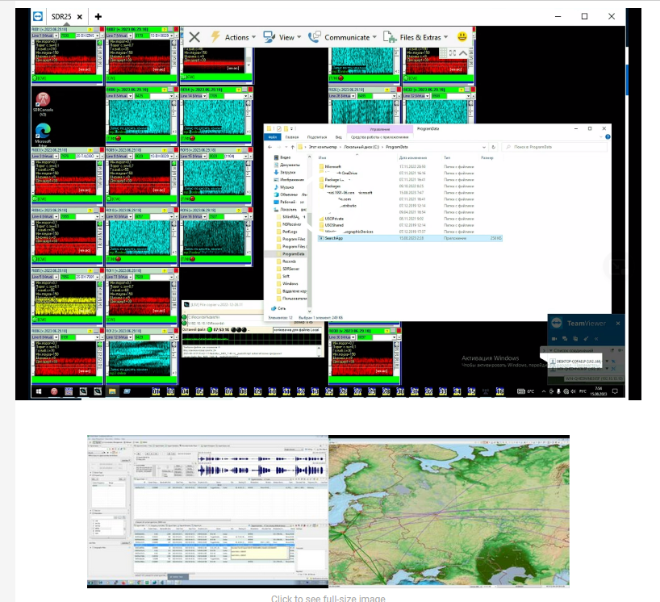Click the TeamViewer logo icon beside the SDR25 tab
Viewport: 660px width, 602px height.
coord(38,16)
